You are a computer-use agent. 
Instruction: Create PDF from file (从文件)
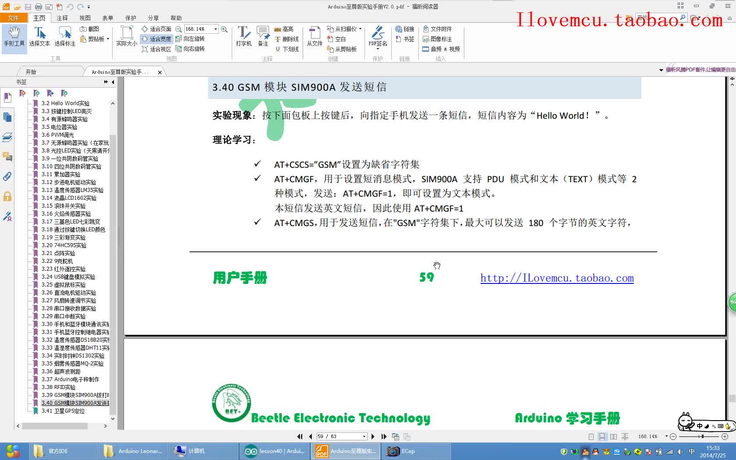click(315, 36)
